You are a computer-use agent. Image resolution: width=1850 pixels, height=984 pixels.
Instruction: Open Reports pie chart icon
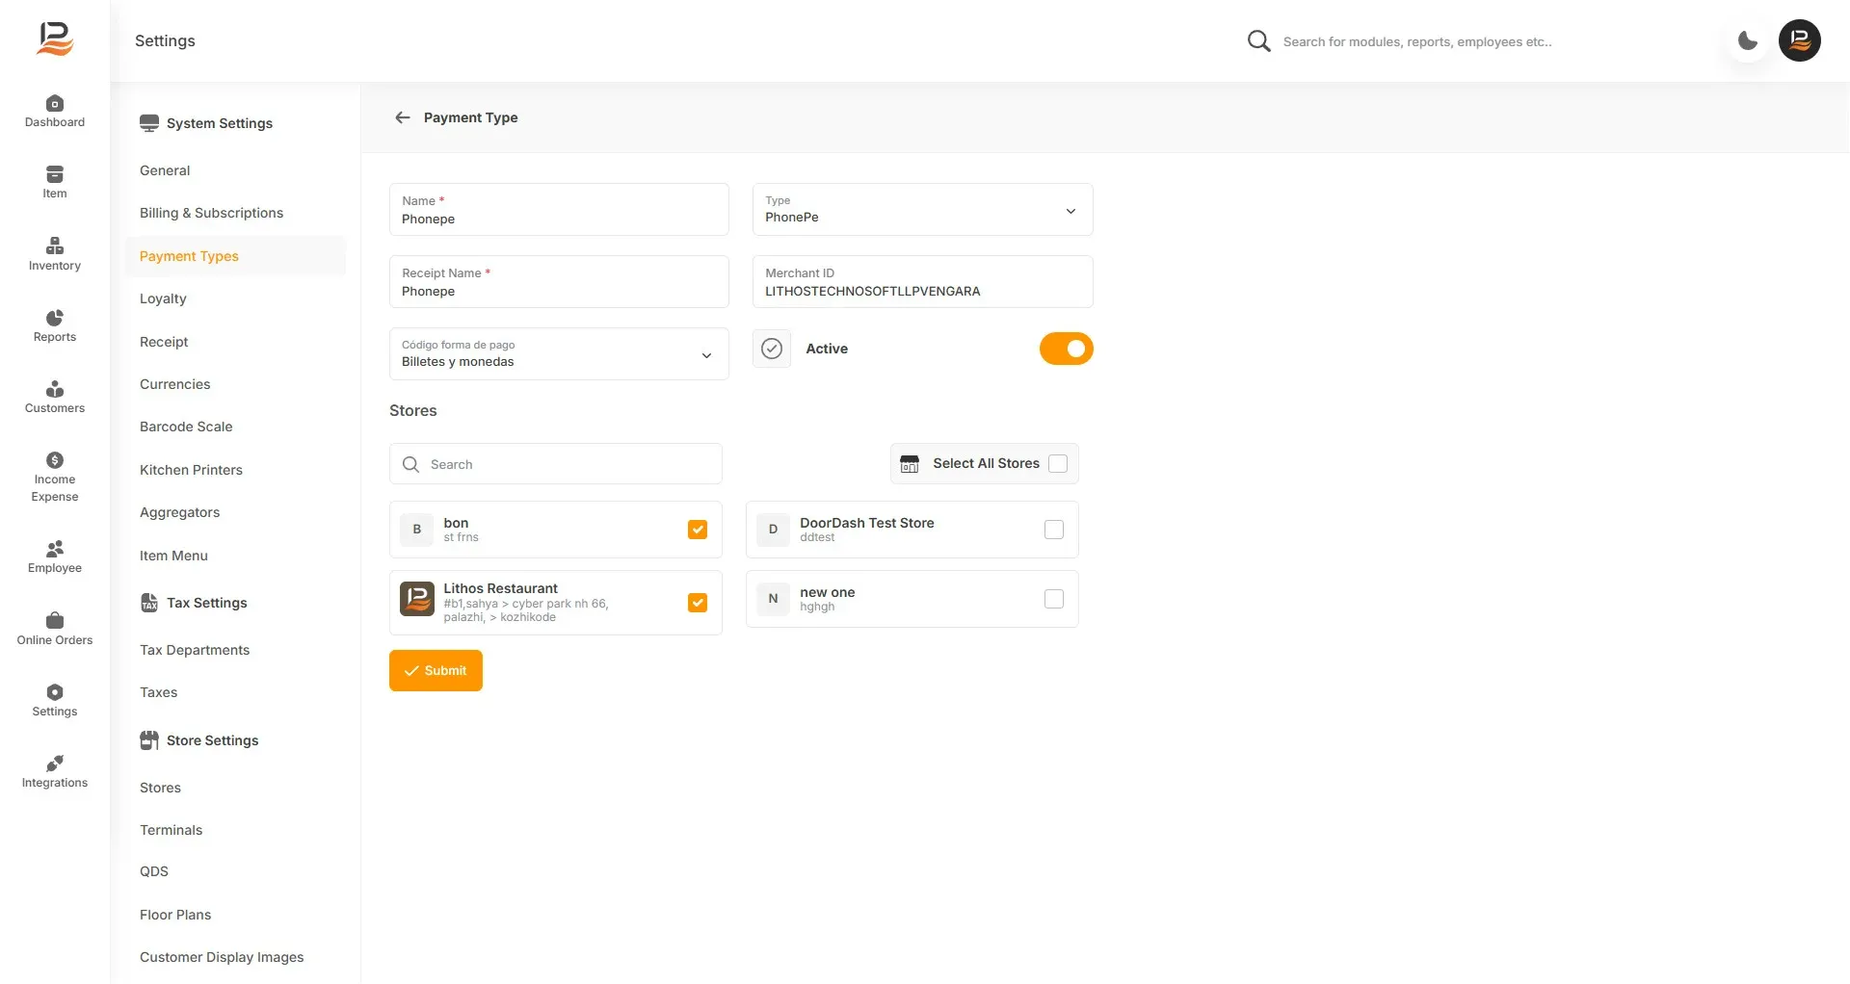point(55,318)
